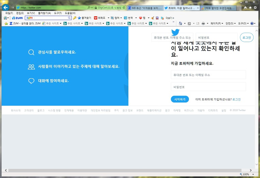This screenshot has width=260, height=178.
Task: Click the zoom level 100% magnifier
Action: (241, 174)
